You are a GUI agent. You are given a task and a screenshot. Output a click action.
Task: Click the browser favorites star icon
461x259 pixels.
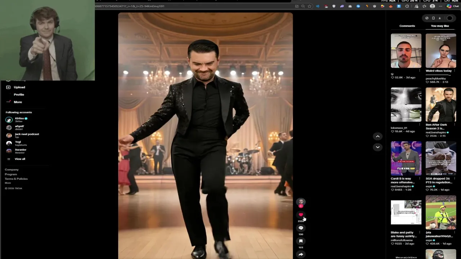309,6
